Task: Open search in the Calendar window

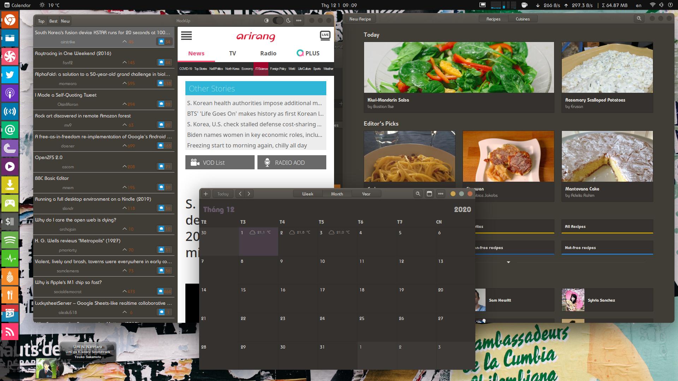Action: [x=418, y=194]
